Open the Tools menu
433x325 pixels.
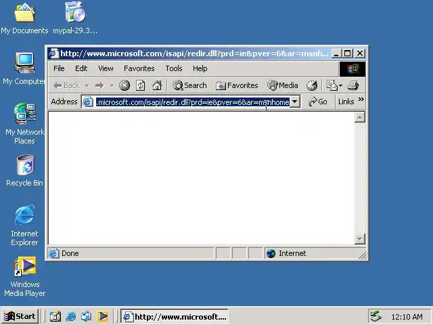pos(174,68)
